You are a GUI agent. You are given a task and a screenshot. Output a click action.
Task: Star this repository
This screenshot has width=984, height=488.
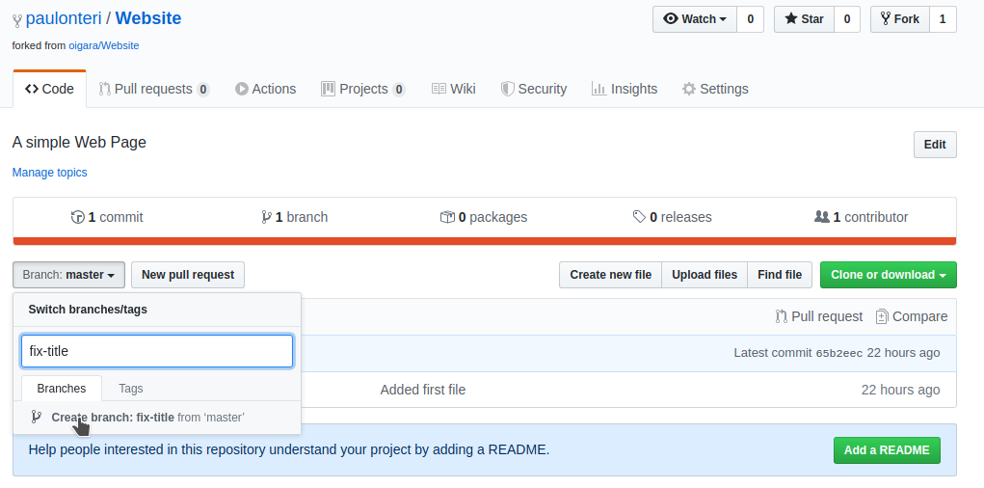click(x=804, y=19)
